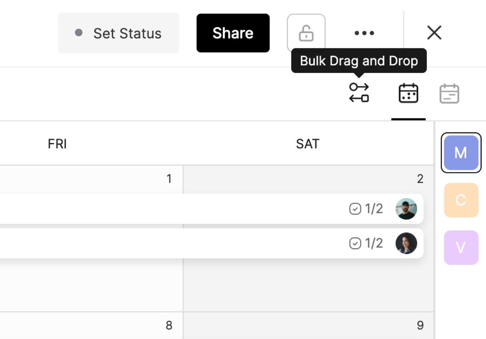The width and height of the screenshot is (486, 339).
Task: Switch to the schedule list view icon
Action: [x=449, y=93]
